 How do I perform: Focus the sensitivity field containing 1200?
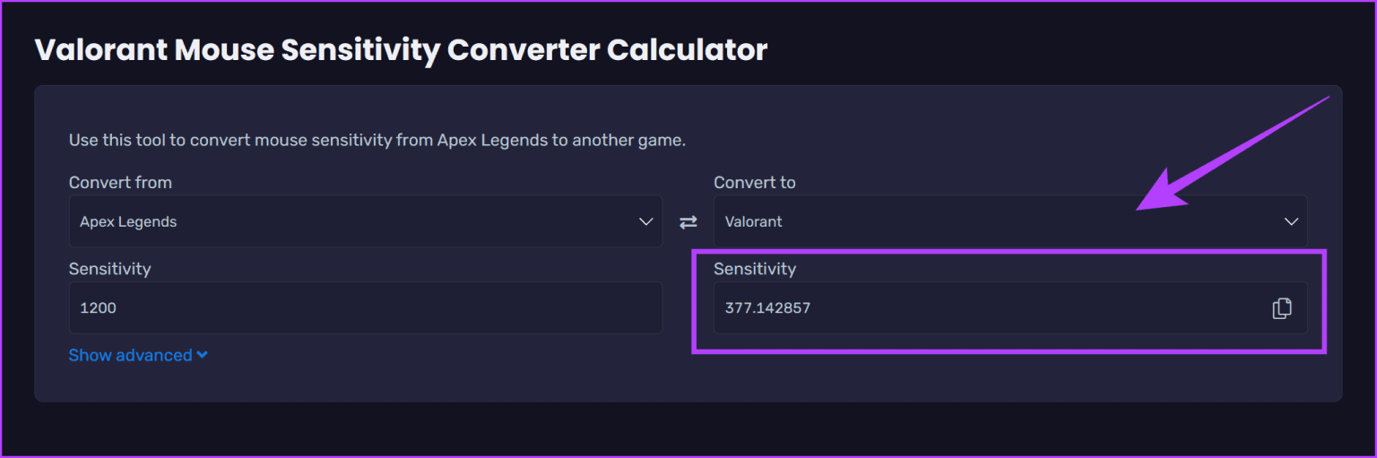pyautogui.click(x=366, y=308)
